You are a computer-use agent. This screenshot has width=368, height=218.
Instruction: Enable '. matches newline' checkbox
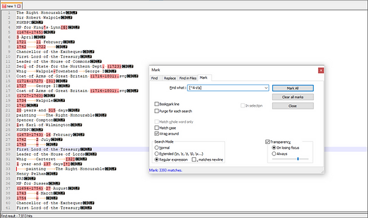194,160
